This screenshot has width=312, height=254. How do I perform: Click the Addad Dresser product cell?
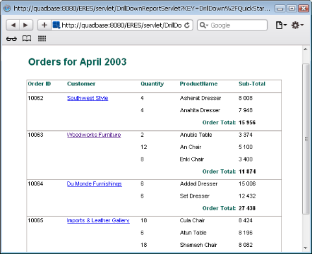click(x=198, y=184)
